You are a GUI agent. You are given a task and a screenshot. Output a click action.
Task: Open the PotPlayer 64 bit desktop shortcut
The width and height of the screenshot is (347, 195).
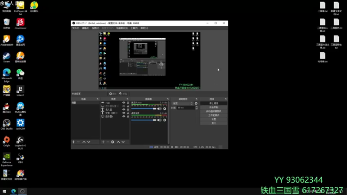[x=20, y=8]
